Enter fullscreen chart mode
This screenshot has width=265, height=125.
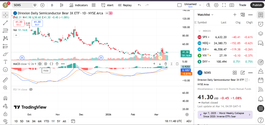pos(224,5)
